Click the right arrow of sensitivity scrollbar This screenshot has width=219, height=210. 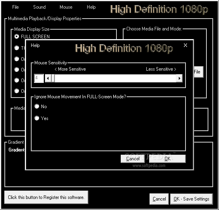tap(179, 78)
